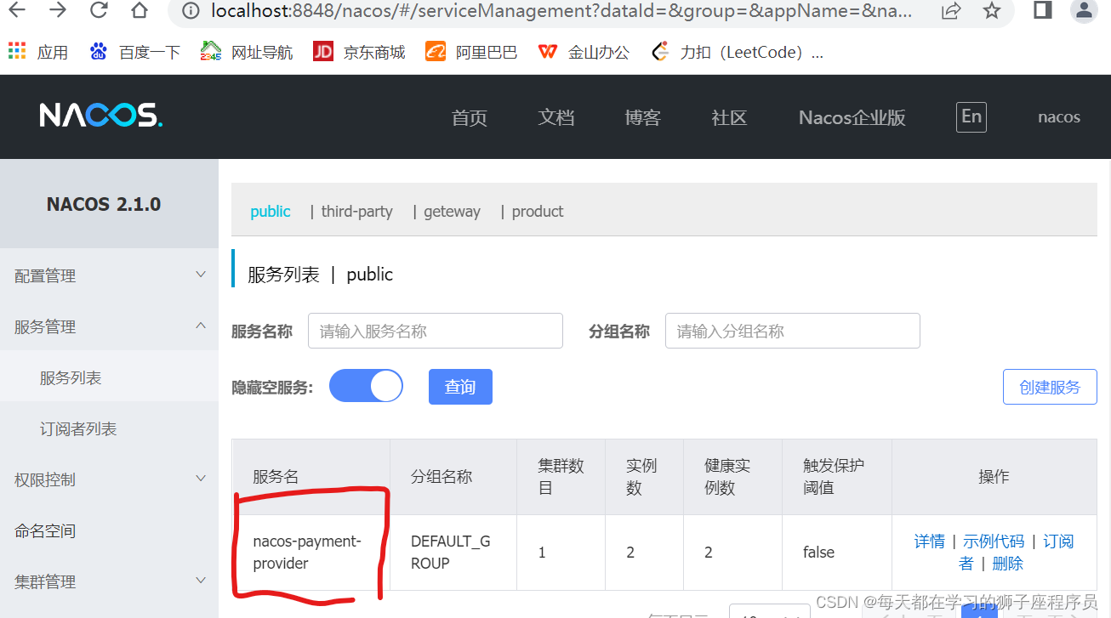Open 文档 in the top navigation

556,117
